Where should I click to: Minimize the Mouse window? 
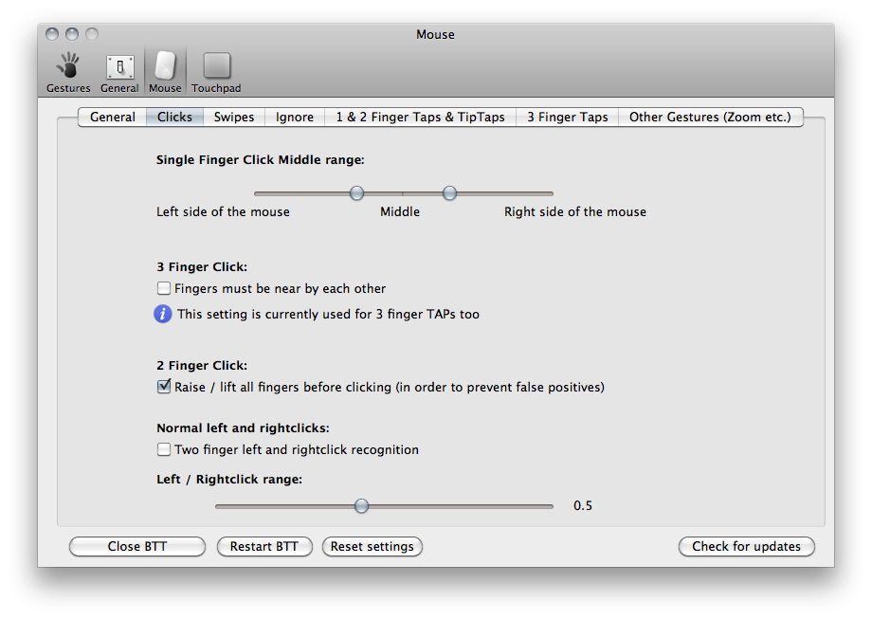point(72,34)
